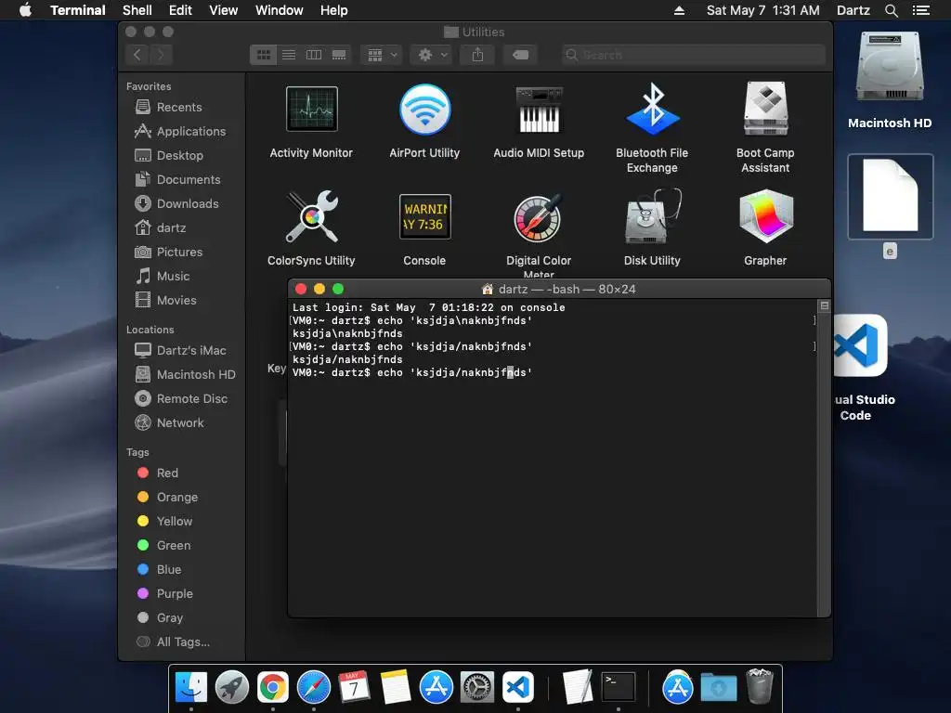Click the eject icon in menu bar
The height and width of the screenshot is (713, 951).
(x=679, y=10)
